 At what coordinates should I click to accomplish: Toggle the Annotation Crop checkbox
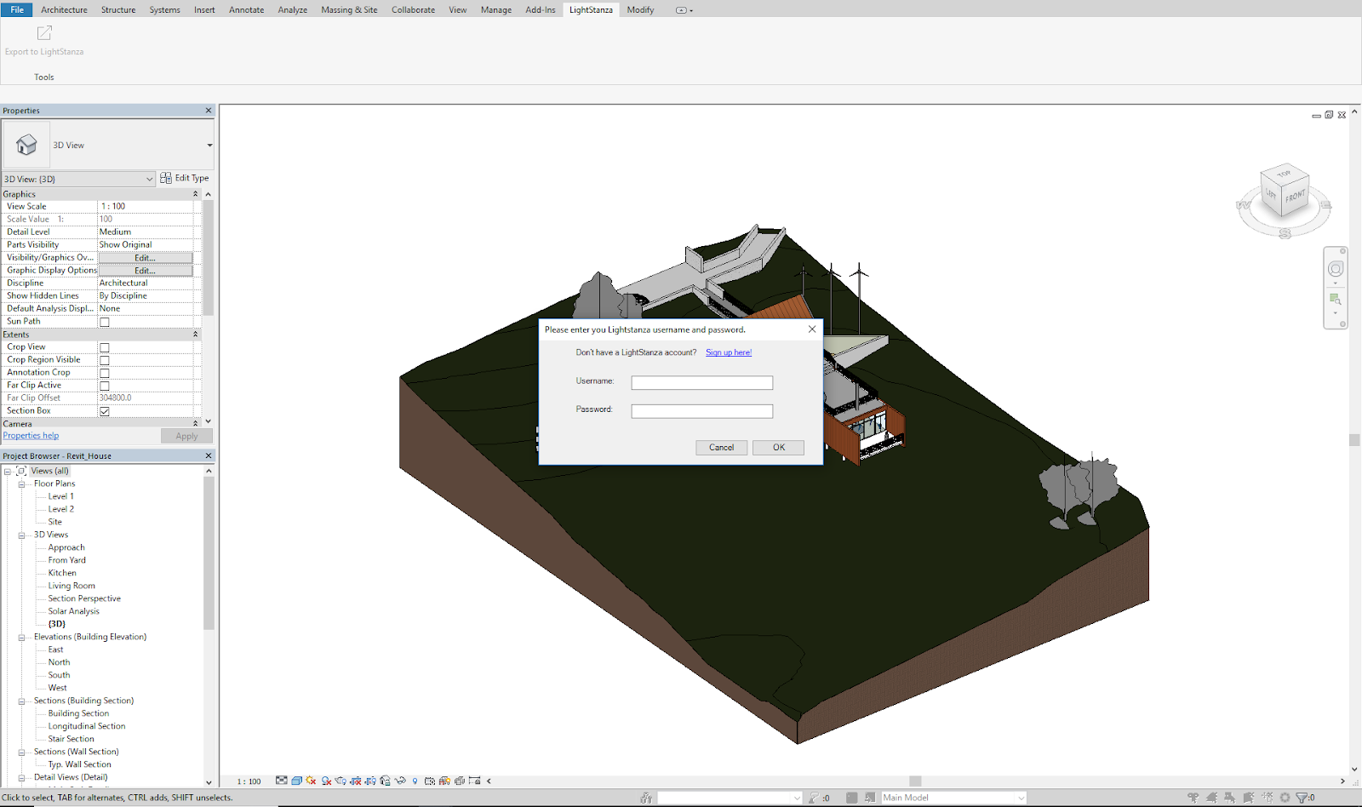pos(105,373)
